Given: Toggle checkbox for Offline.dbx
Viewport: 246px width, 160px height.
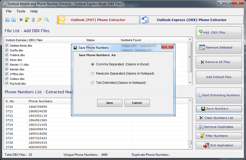Looking at the screenshot, I should pos(7,74).
